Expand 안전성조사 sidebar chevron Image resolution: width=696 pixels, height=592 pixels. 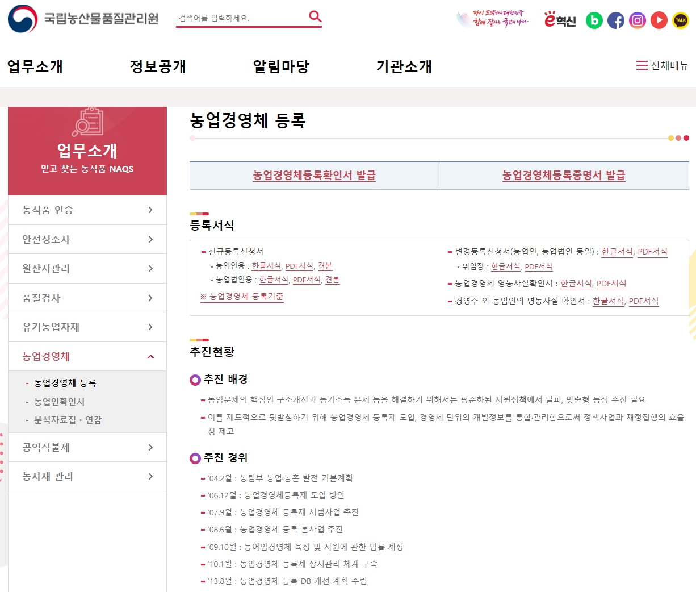pos(150,239)
